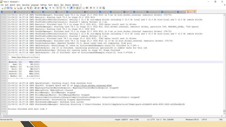Click the vertical scrollbar down arrow

(224, 114)
